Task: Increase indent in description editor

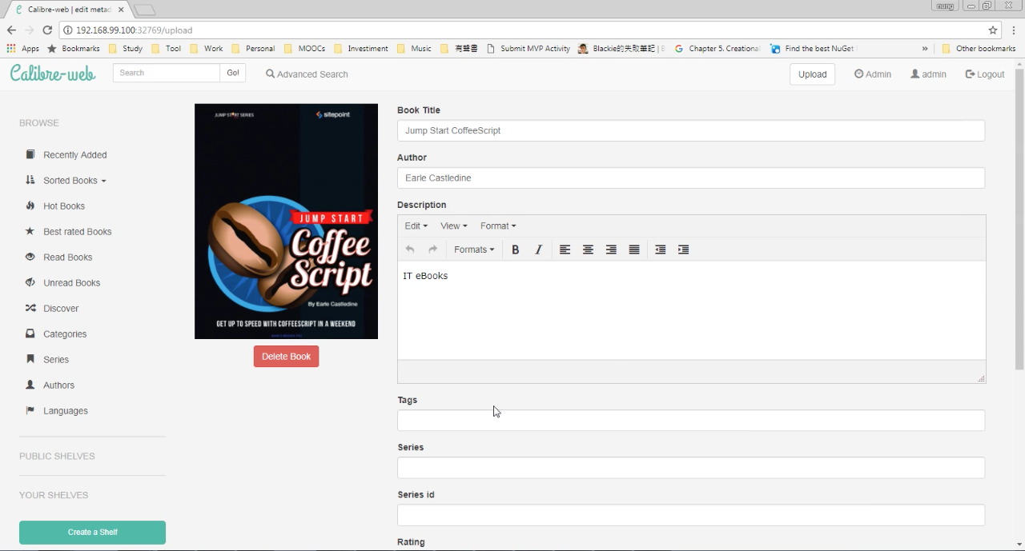Action: point(683,250)
